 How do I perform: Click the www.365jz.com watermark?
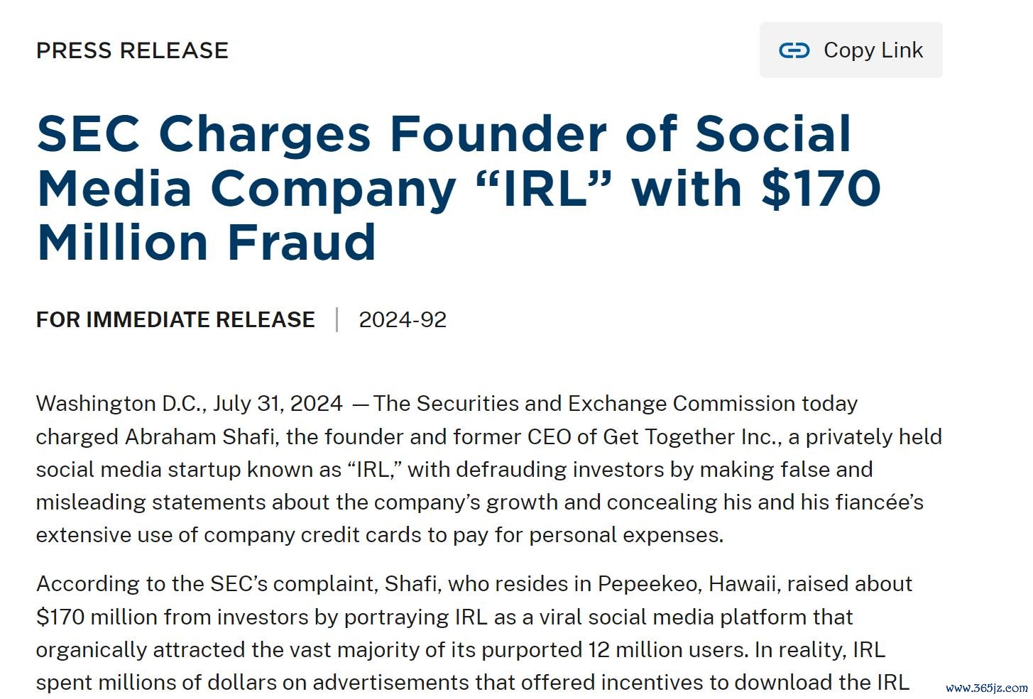click(986, 688)
